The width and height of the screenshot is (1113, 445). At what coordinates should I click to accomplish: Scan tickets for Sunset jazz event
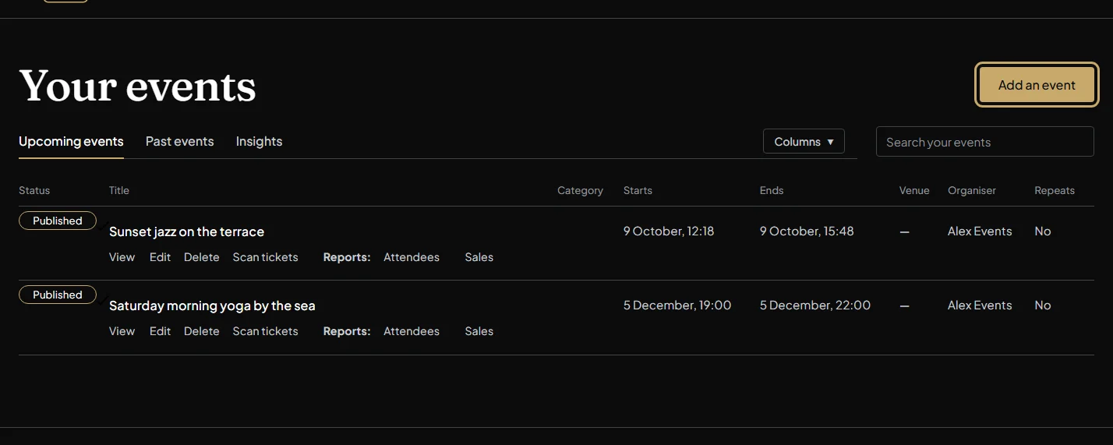click(x=265, y=257)
